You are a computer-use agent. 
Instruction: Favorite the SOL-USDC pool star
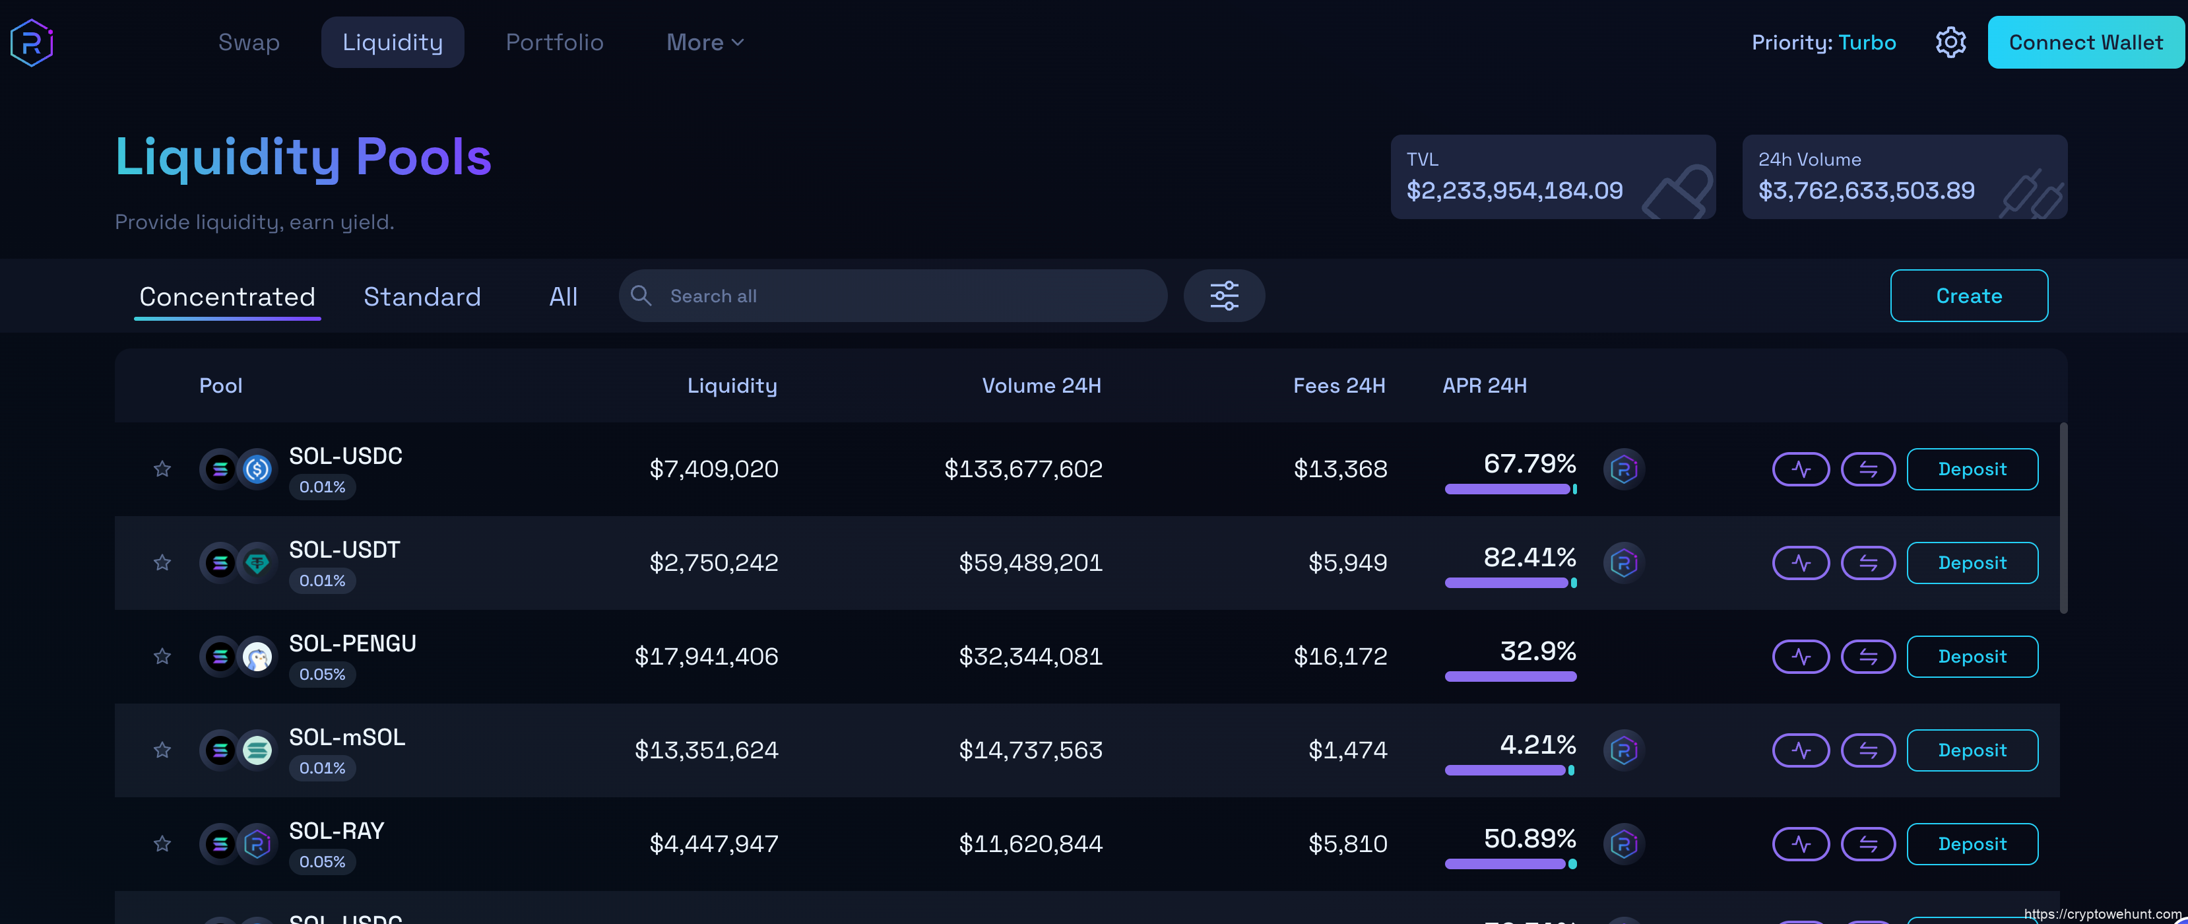[162, 469]
